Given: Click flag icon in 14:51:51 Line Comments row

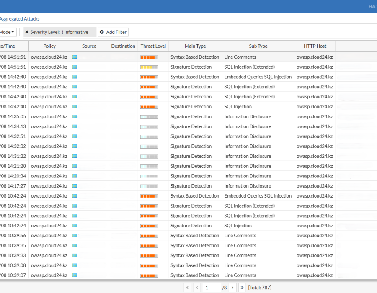Looking at the screenshot, I should coord(75,57).
